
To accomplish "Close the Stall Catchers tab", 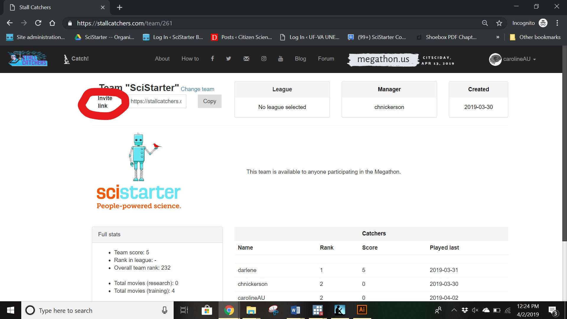I will (103, 7).
